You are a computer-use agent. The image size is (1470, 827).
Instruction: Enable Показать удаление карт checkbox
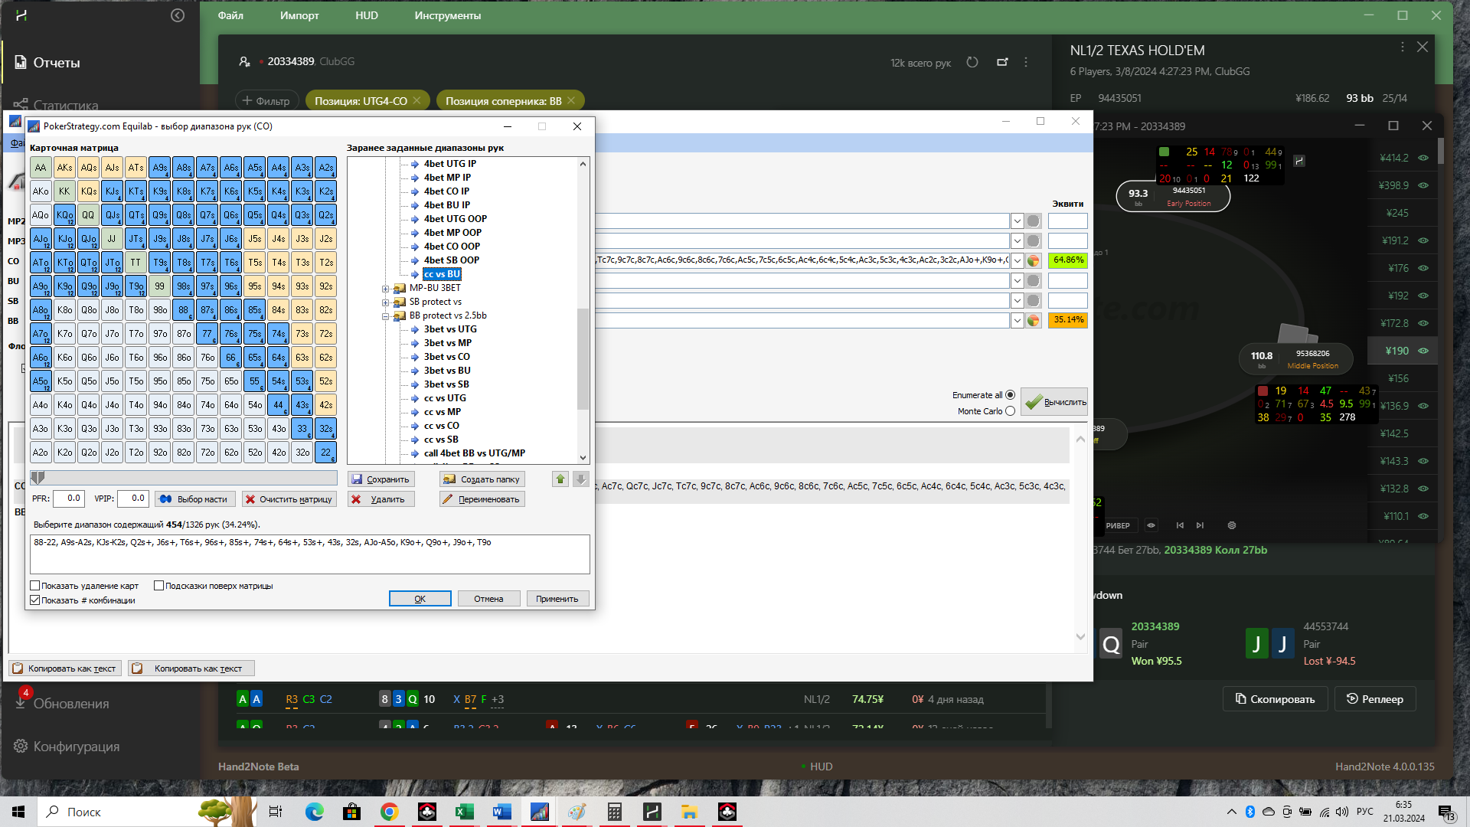(x=35, y=586)
